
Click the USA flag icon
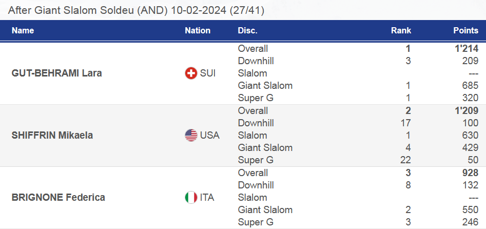191,136
